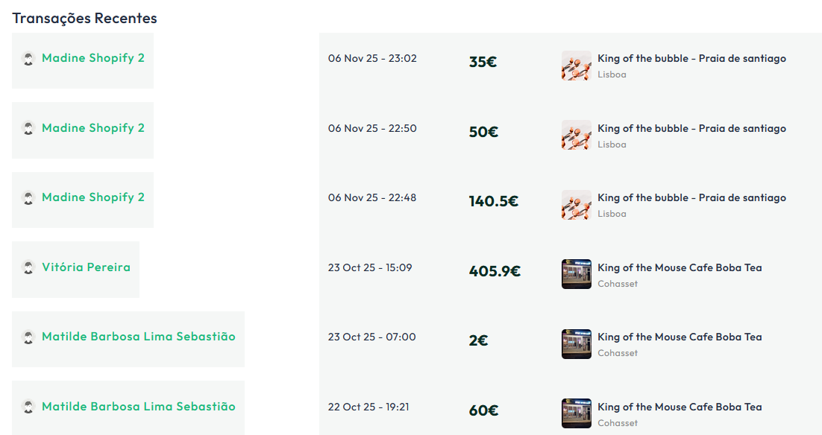Click King of the Mouse Cafe name in 2€ row
The height and width of the screenshot is (435, 822).
680,337
